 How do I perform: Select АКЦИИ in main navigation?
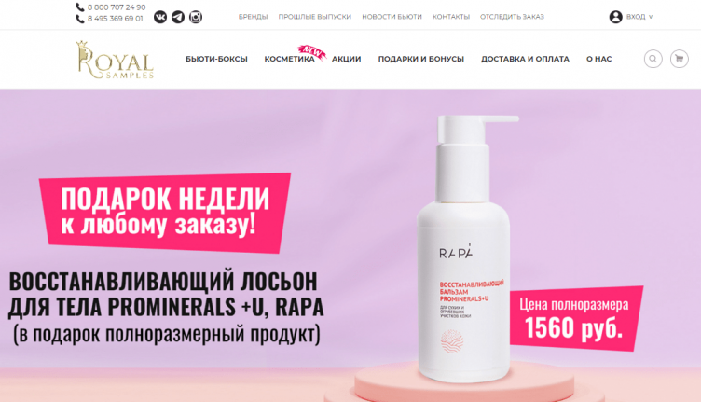click(x=347, y=59)
